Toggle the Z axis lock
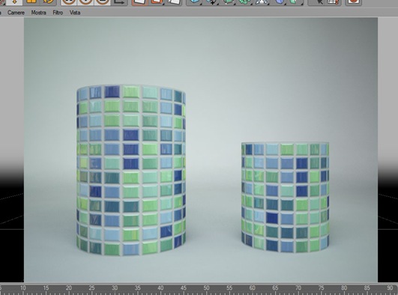This screenshot has height=295, width=398. tap(103, 2)
